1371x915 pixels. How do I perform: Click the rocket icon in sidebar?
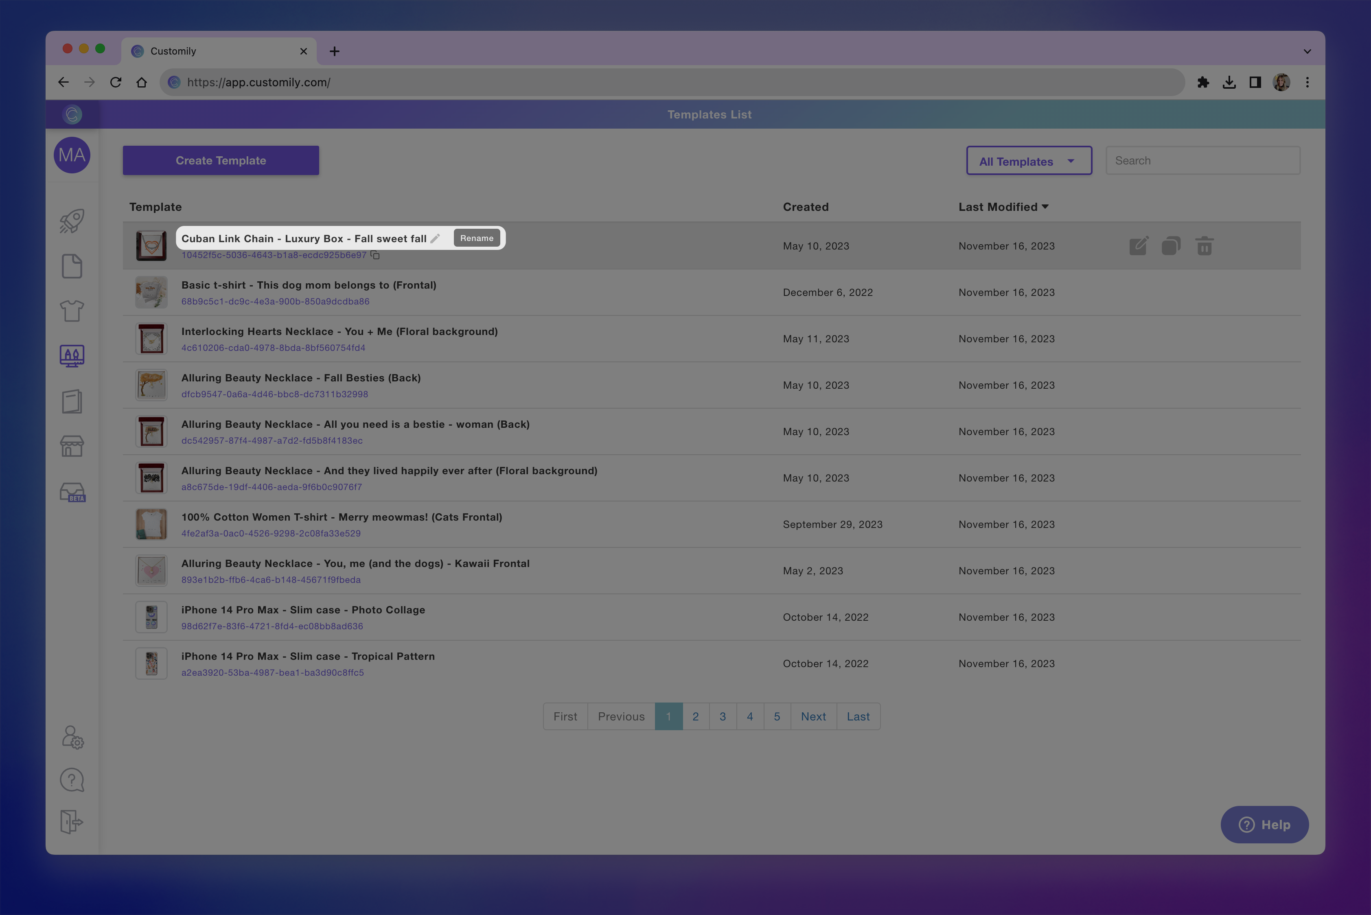point(72,221)
